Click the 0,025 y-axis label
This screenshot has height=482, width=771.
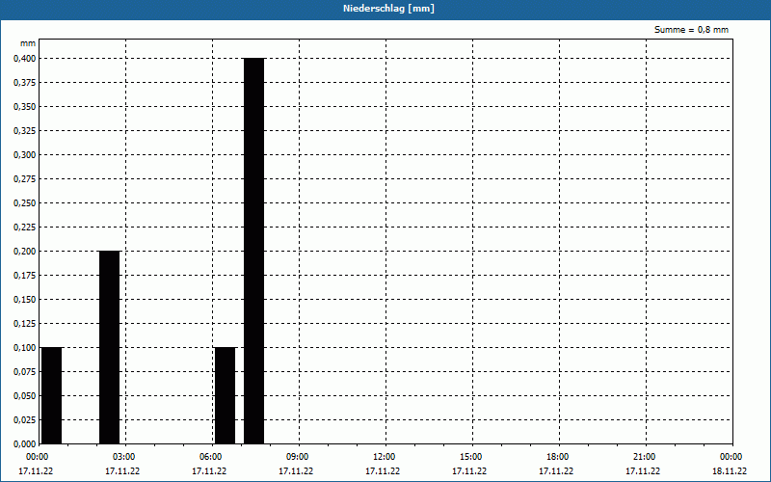click(x=25, y=420)
